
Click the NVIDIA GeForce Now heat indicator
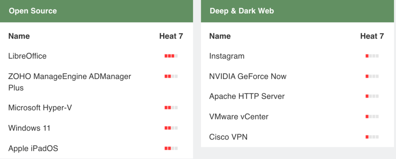372,76
